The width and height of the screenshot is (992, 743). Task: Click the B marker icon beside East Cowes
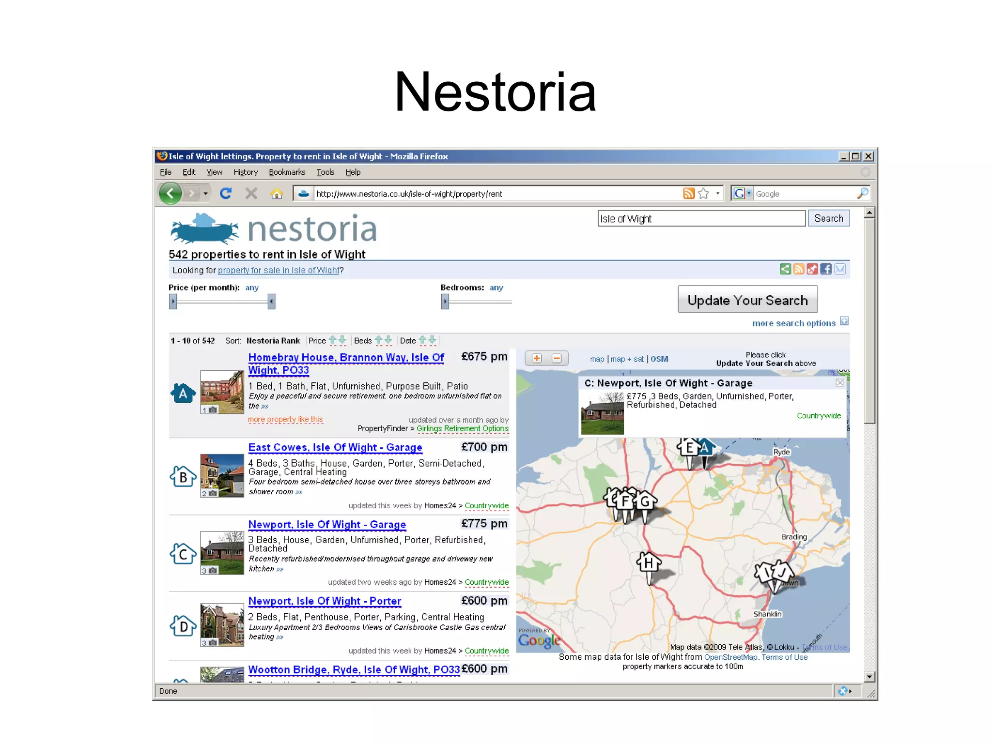[x=183, y=477]
